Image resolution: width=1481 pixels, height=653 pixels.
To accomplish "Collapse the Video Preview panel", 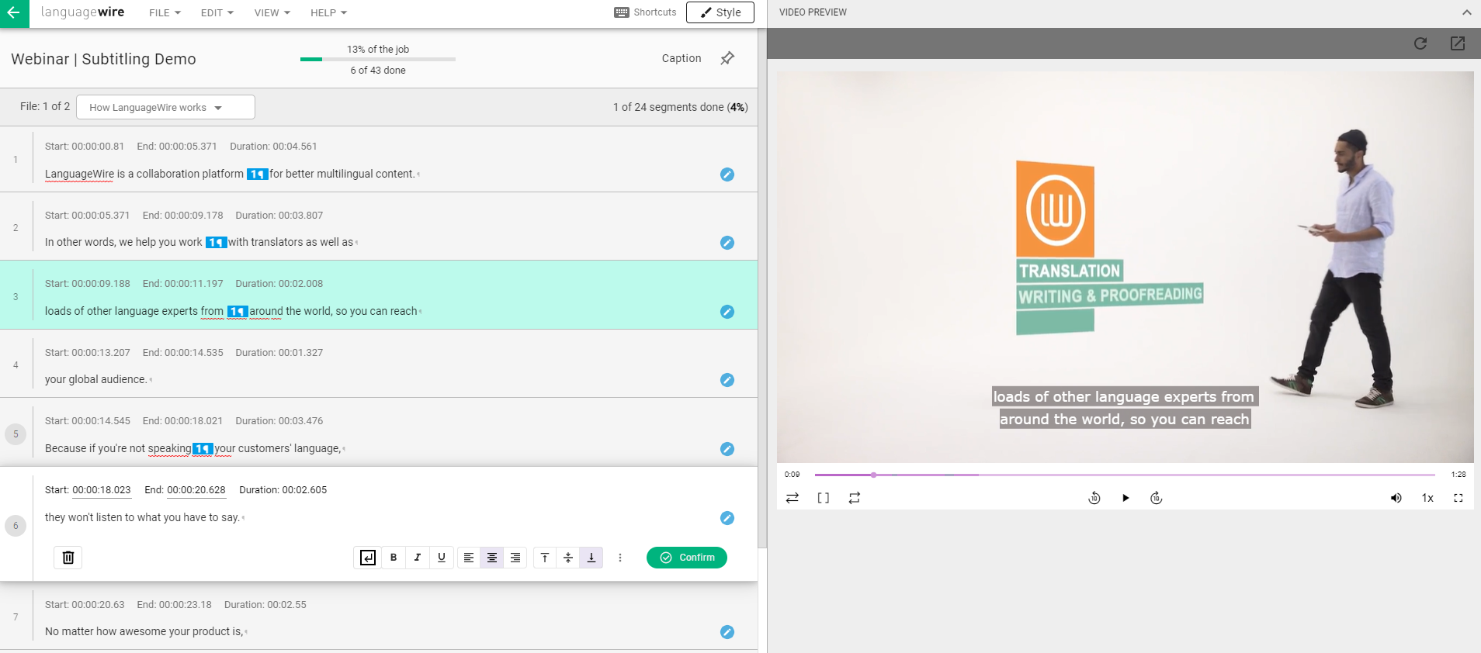I will (1466, 12).
